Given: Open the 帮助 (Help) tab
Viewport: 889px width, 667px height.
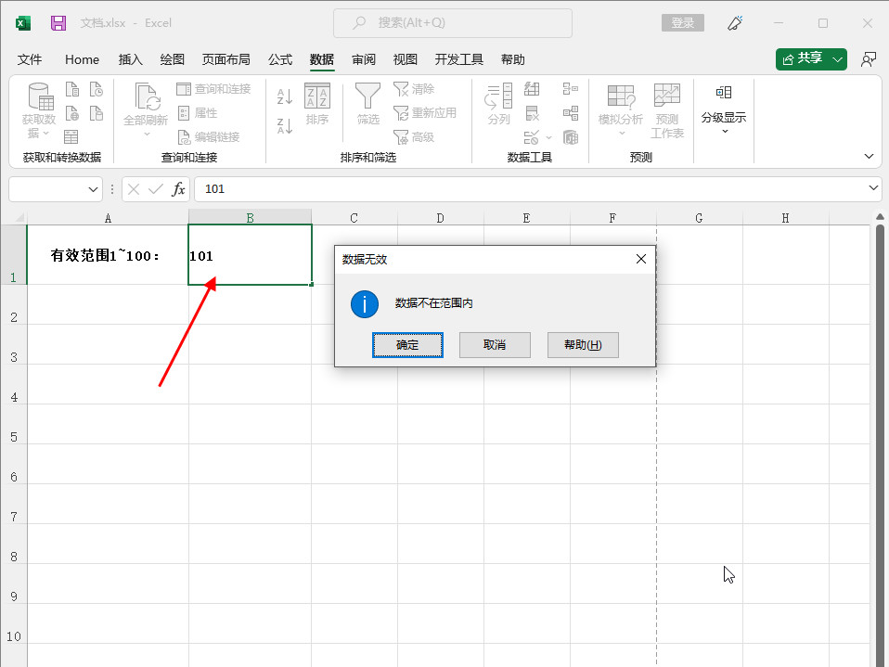Looking at the screenshot, I should 512,59.
